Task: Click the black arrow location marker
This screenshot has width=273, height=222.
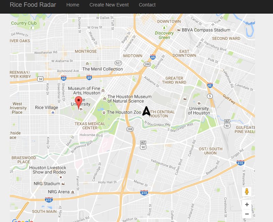Action: point(146,111)
